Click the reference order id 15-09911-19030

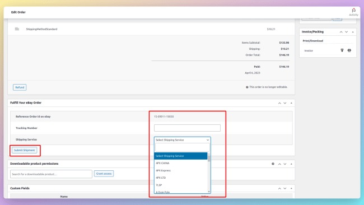(164, 117)
